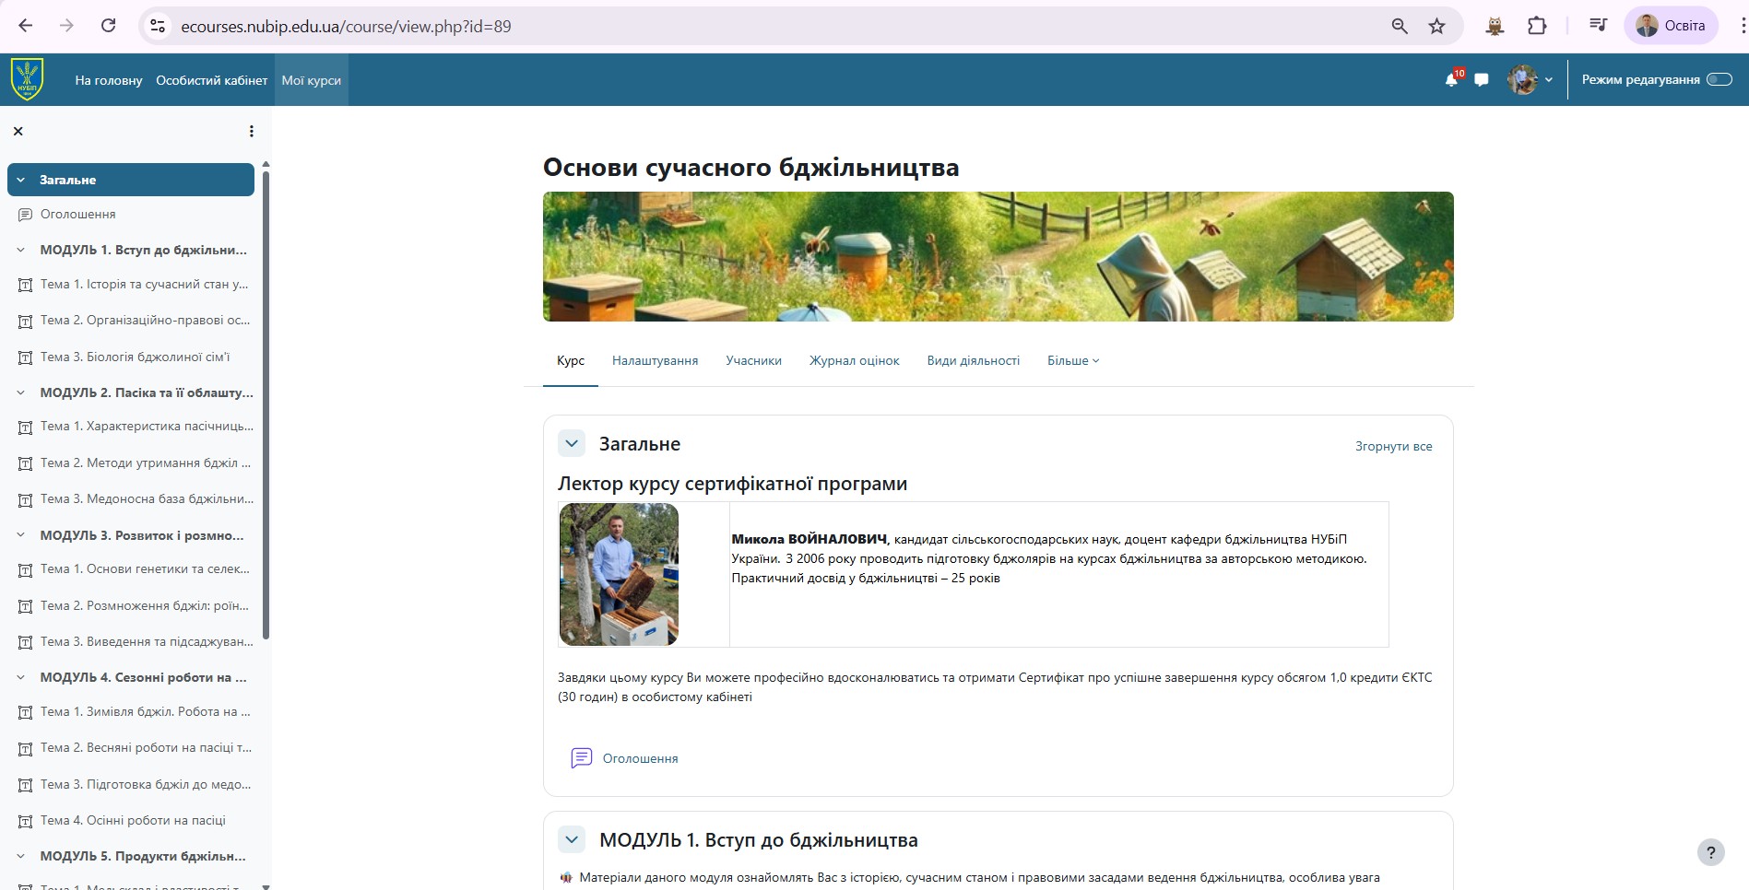
Task: Open the Учасники tab
Action: click(753, 360)
